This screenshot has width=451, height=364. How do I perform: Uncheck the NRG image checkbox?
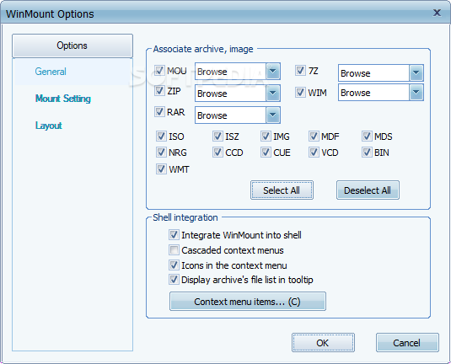[x=161, y=153]
